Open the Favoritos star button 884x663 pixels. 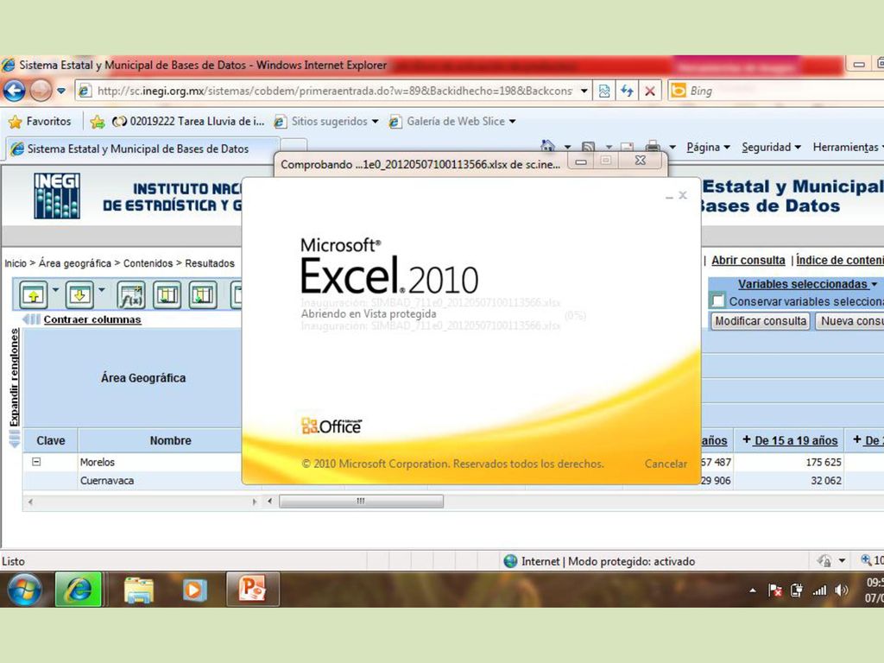point(40,121)
